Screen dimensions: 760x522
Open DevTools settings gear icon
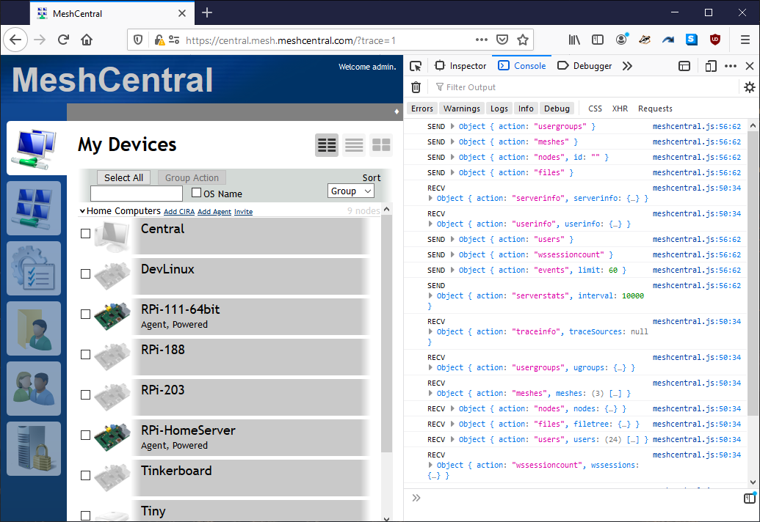pyautogui.click(x=748, y=87)
